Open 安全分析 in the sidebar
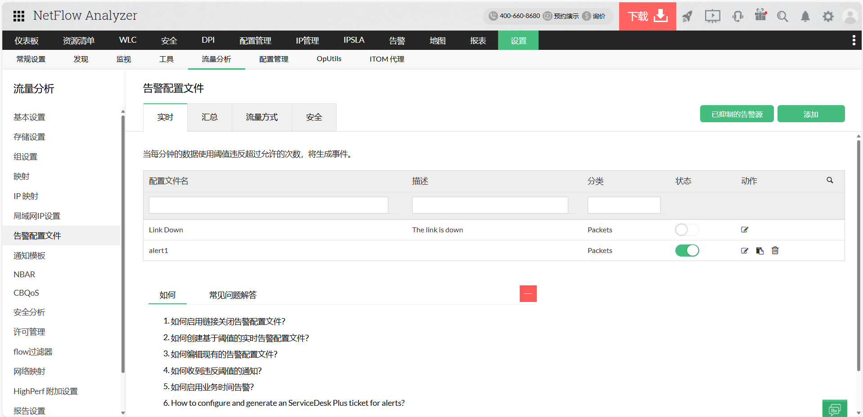The image size is (863, 417). click(x=29, y=312)
